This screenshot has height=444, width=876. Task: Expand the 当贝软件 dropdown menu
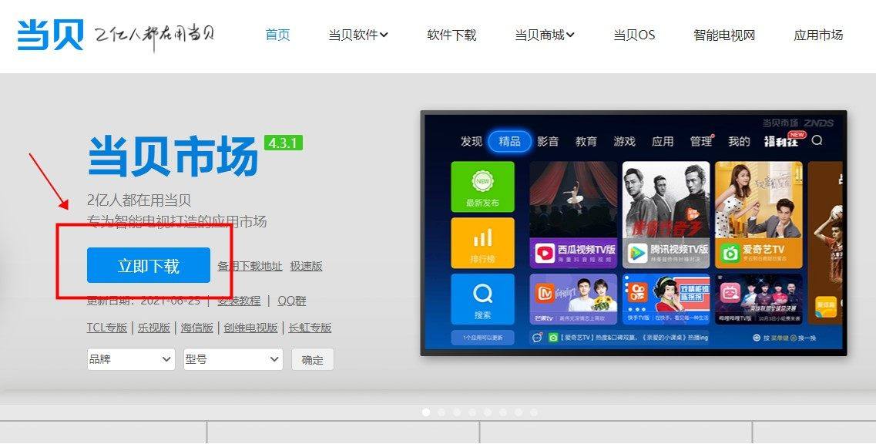pyautogui.click(x=358, y=35)
